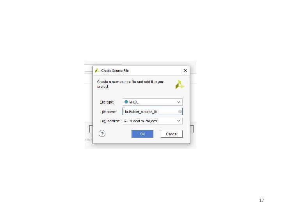Confirm with the OK button
The height and width of the screenshot is (210, 281).
[x=142, y=134]
